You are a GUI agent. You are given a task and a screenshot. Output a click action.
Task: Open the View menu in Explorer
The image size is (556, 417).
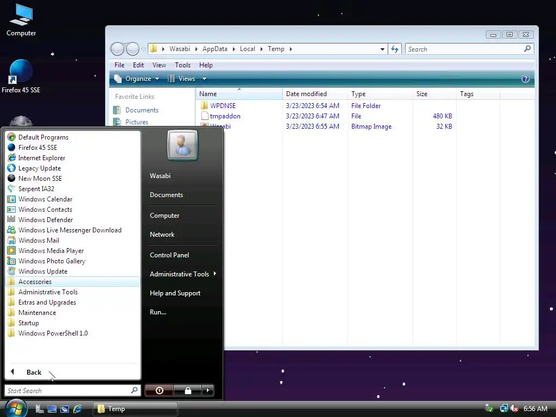(x=159, y=65)
